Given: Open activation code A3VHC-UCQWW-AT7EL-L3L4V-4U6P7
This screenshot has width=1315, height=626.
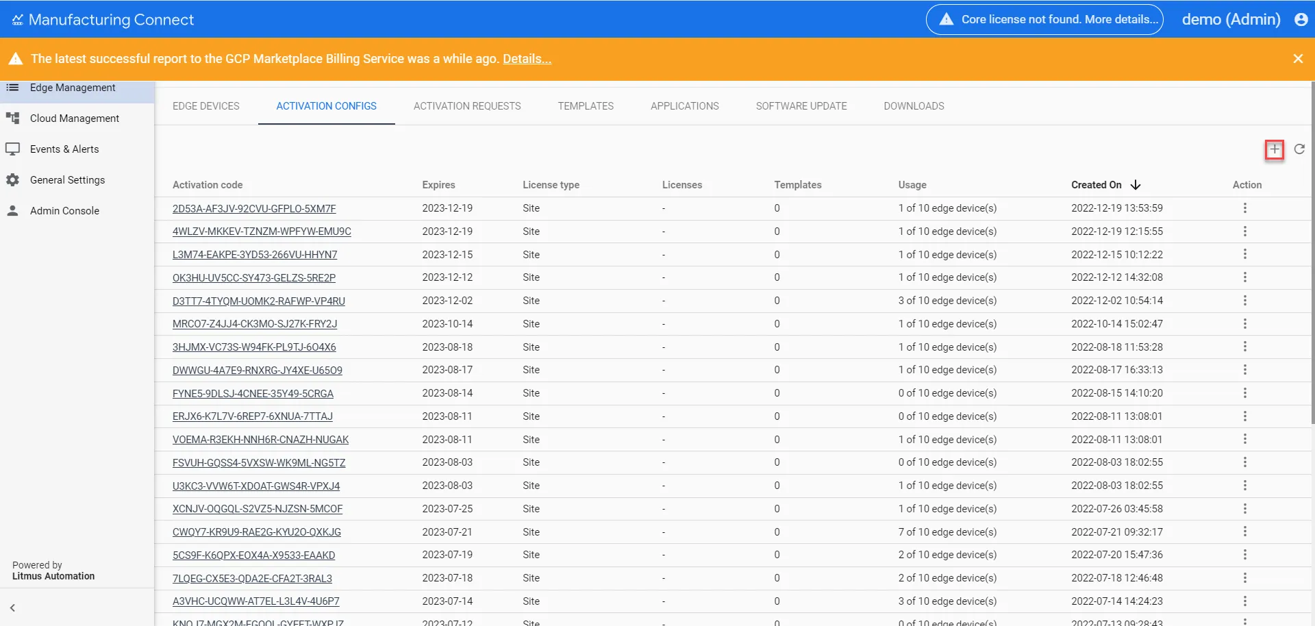Looking at the screenshot, I should (256, 601).
